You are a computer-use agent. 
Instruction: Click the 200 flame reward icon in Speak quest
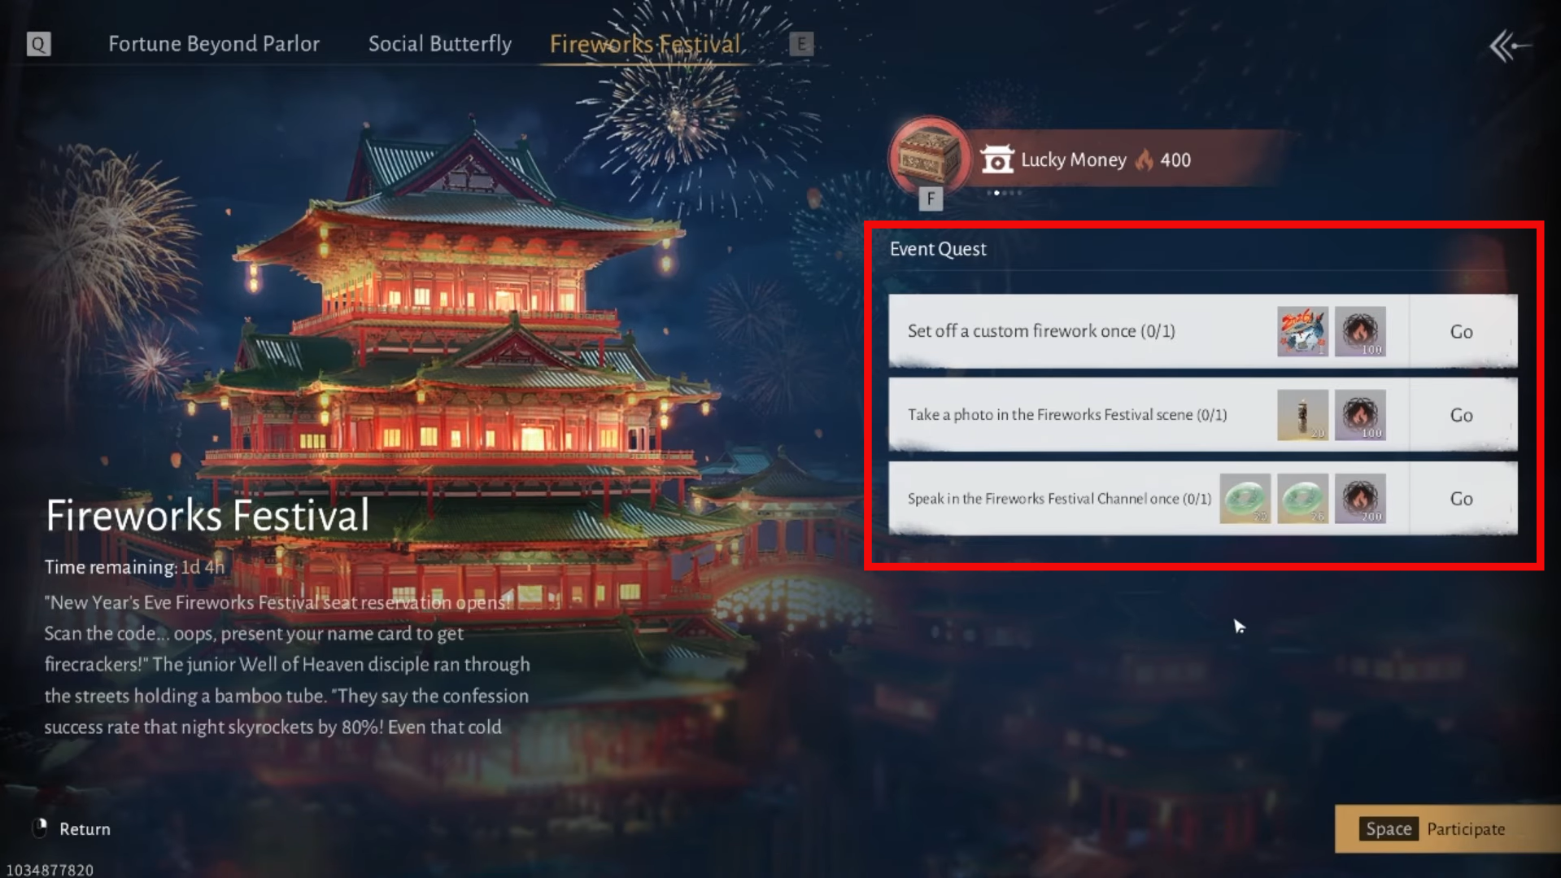click(x=1360, y=498)
